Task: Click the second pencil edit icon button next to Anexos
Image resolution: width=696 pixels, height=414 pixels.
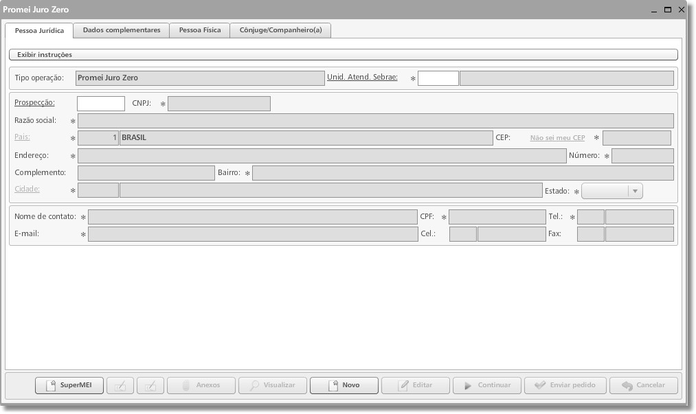Action: pos(150,385)
